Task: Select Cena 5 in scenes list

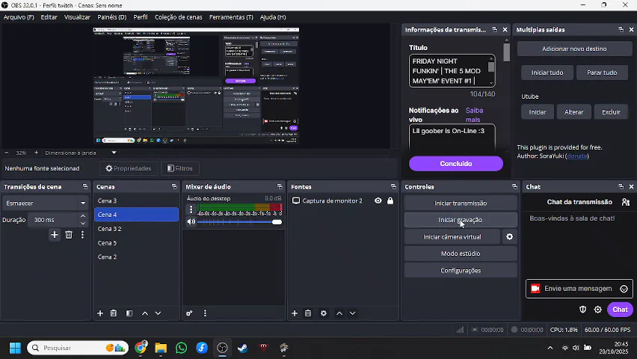Action: [x=136, y=243]
